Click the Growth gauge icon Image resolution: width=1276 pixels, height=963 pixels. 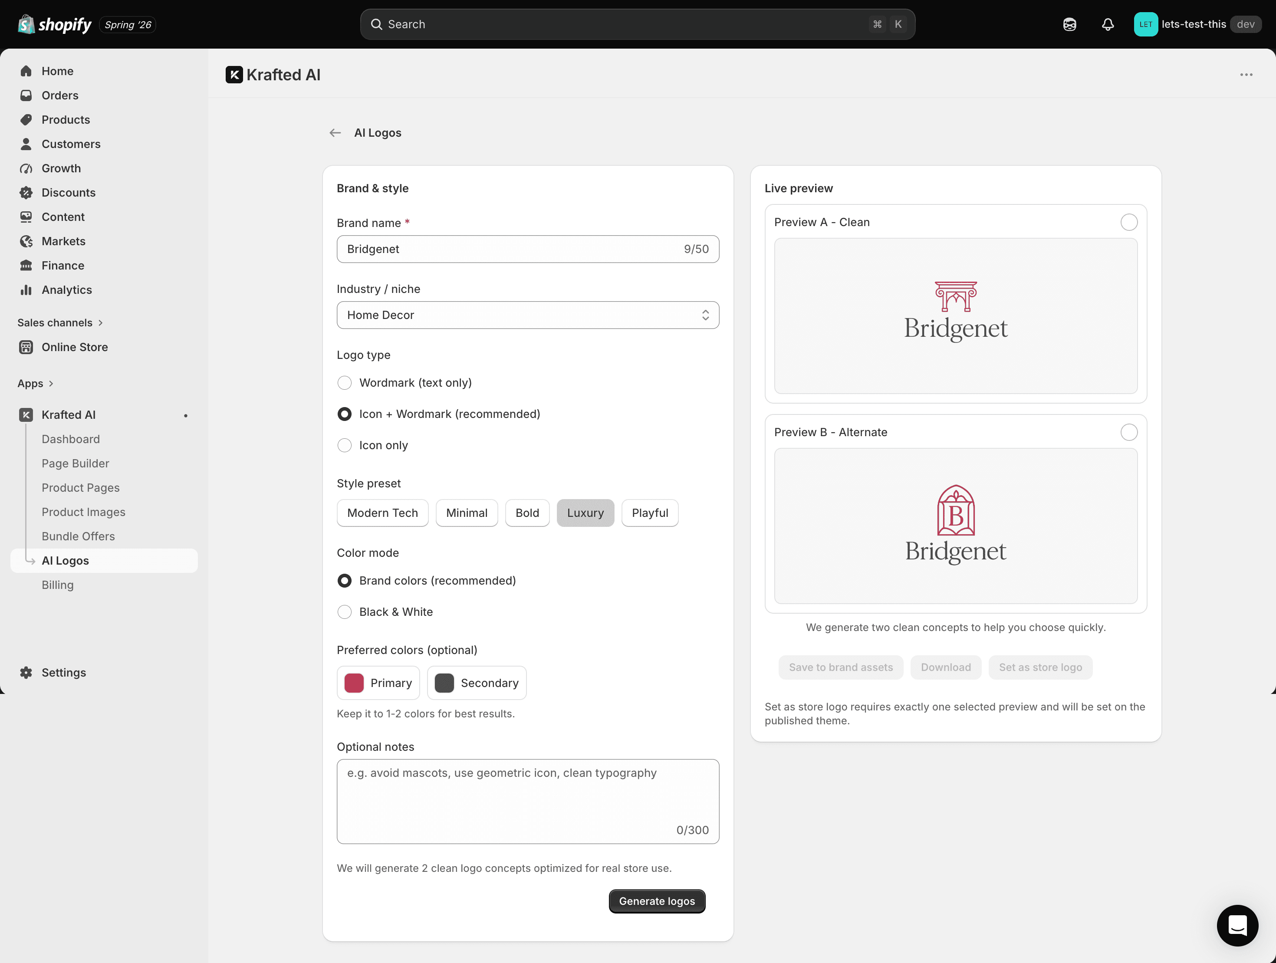(x=26, y=168)
